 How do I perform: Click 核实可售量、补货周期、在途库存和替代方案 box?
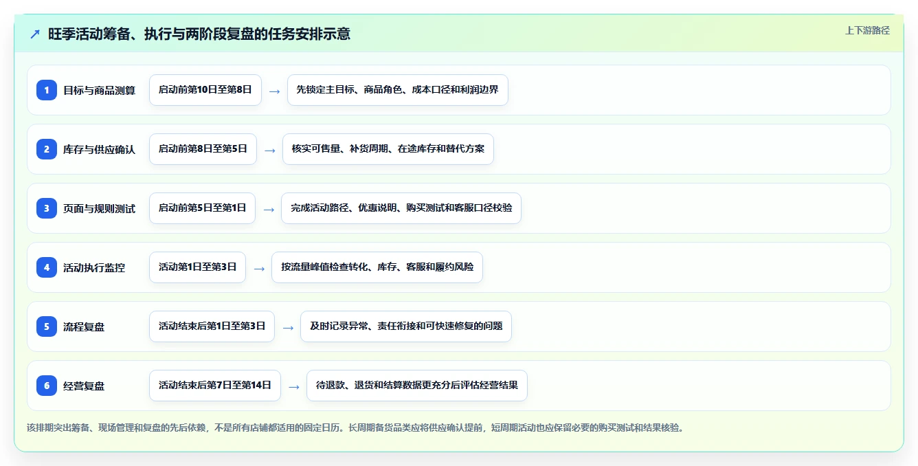pos(388,149)
